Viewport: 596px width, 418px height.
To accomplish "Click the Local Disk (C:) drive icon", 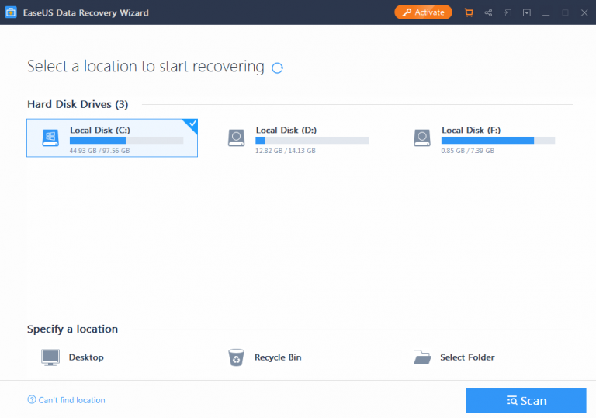I will point(50,138).
